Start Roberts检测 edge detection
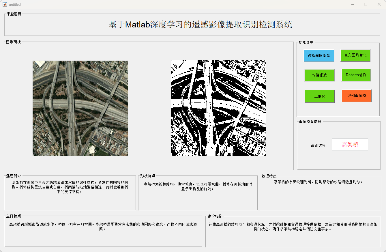386x252 pixels. [x=356, y=75]
